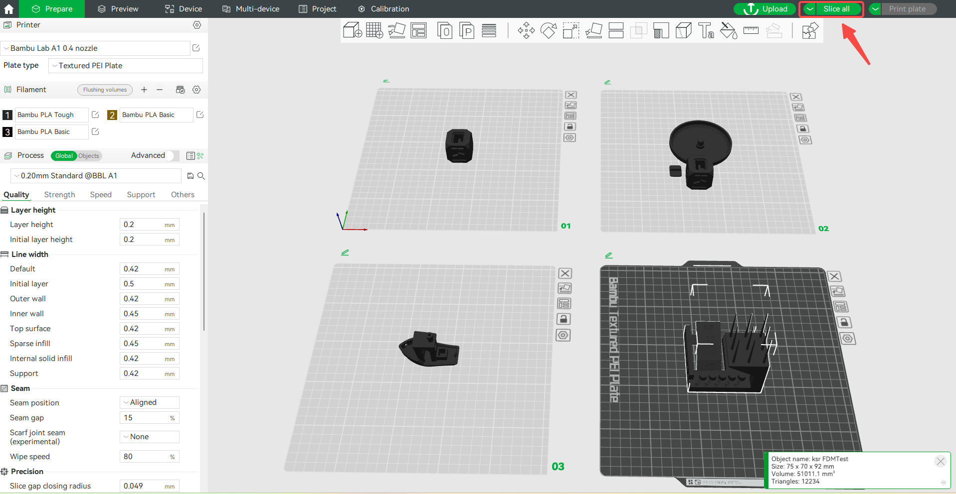Viewport: 956px width, 494px height.
Task: Toggle the Advanced settings switch
Action: pyautogui.click(x=172, y=156)
